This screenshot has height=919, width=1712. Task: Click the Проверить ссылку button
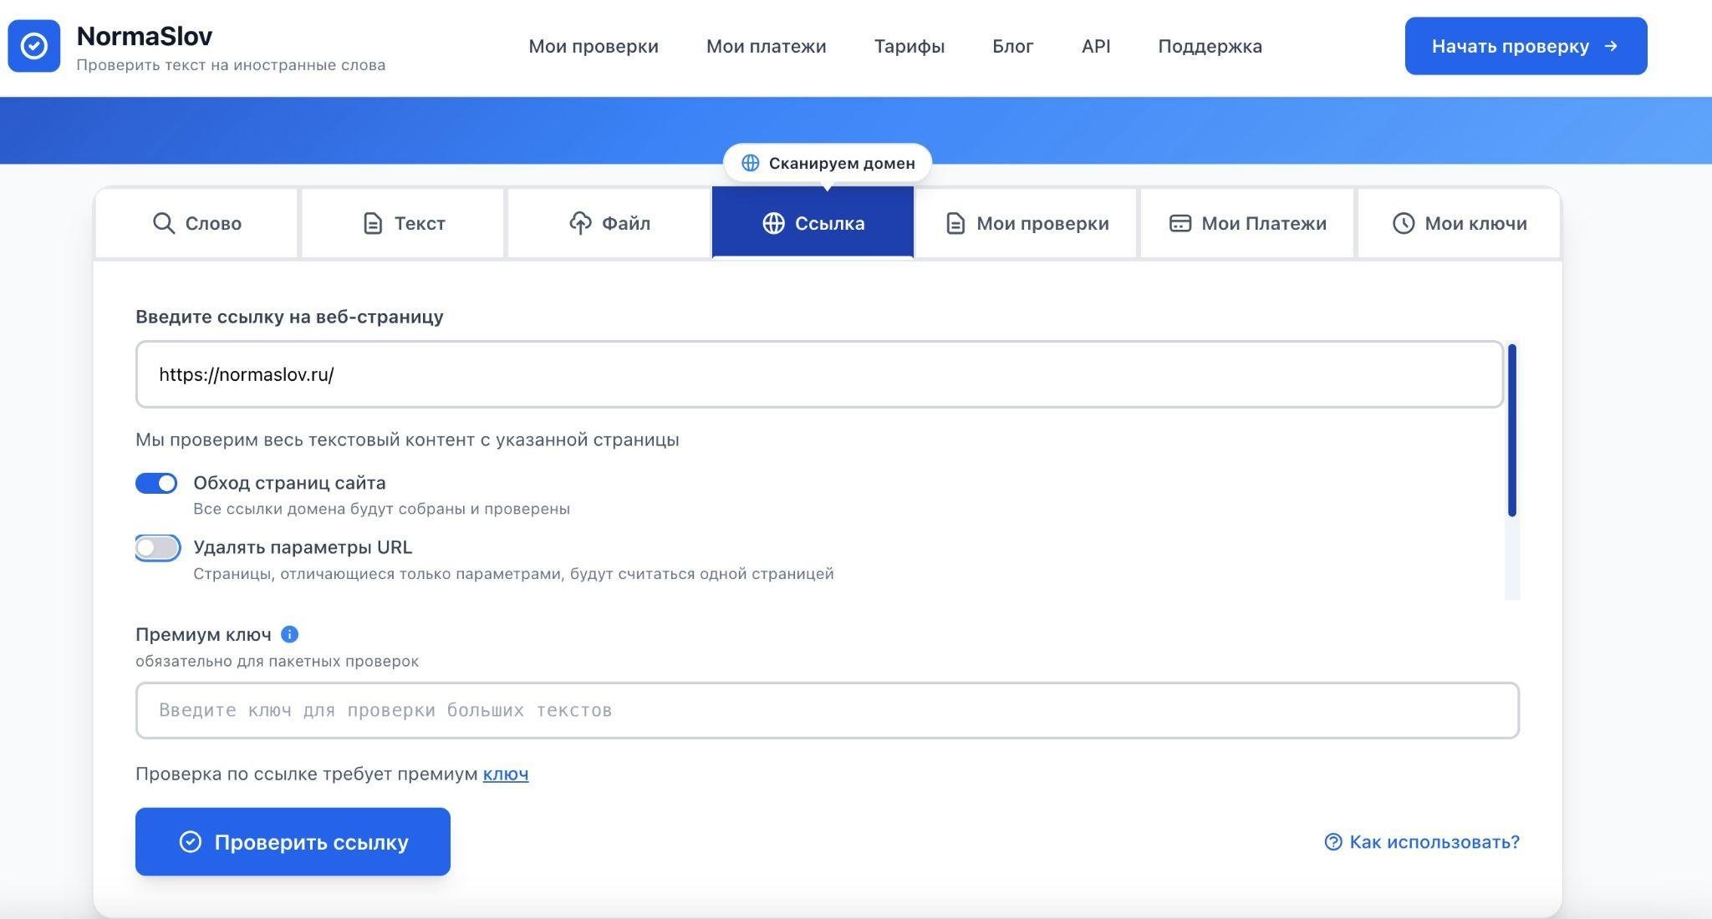[x=293, y=841]
